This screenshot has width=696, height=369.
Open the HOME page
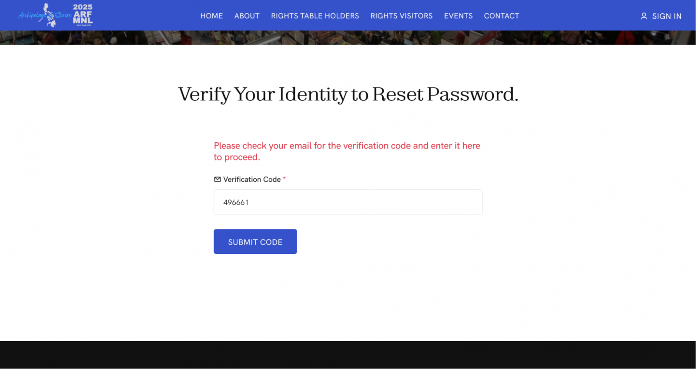point(211,16)
